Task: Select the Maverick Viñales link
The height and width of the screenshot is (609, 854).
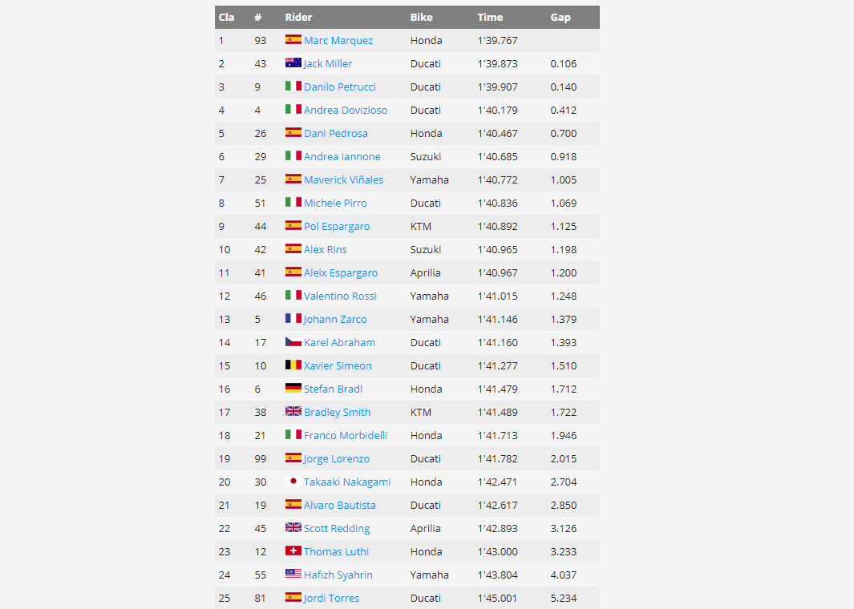Action: [x=344, y=179]
